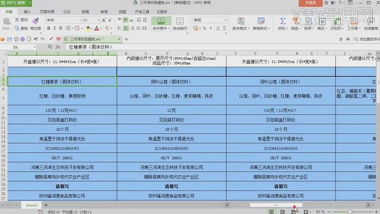
Task: Switch to the 公式 (Formulas) tab
Action: coord(67,12)
